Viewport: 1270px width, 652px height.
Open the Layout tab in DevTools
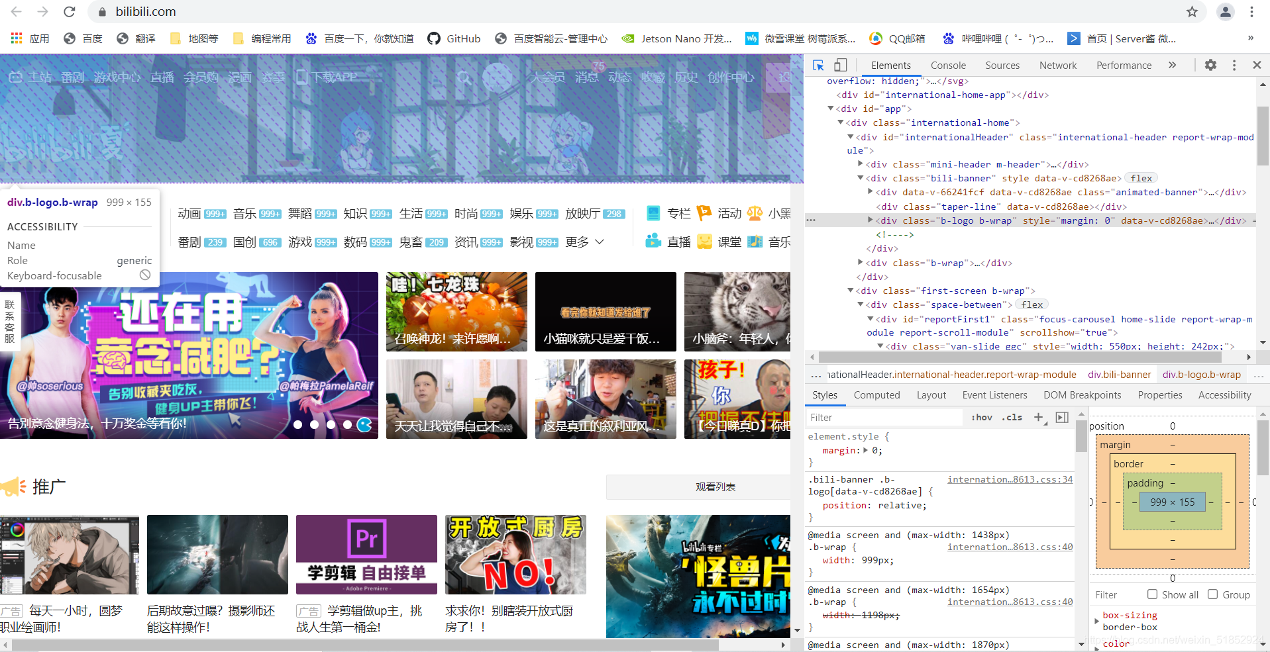click(931, 395)
